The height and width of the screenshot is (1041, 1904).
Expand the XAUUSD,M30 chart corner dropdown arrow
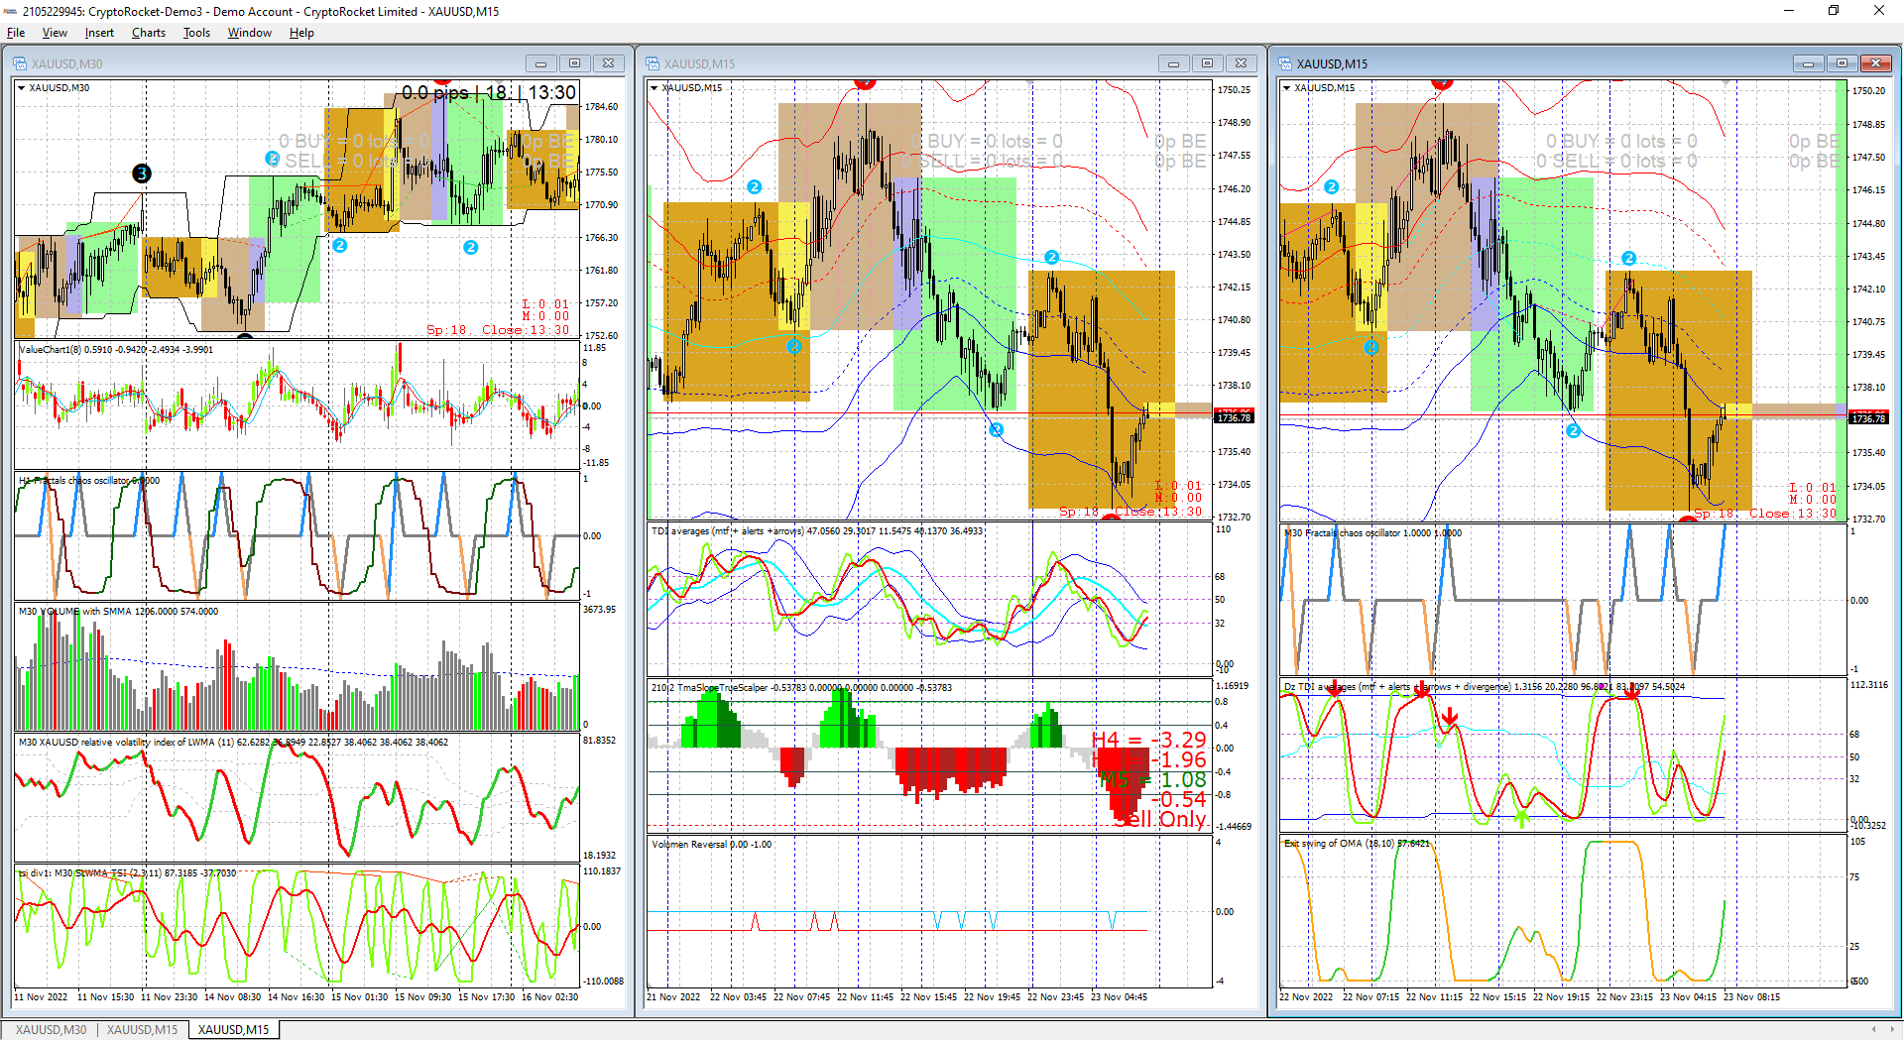[x=21, y=87]
